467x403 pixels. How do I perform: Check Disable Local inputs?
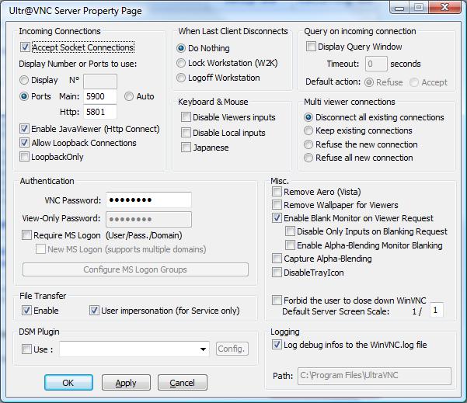click(186, 133)
